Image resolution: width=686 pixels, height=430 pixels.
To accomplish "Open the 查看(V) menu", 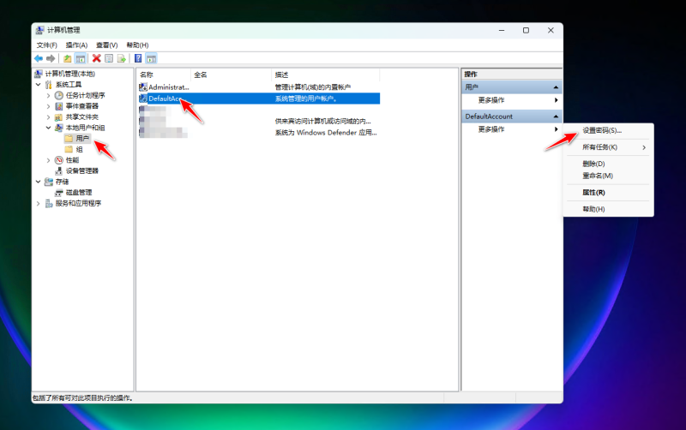I will tap(106, 45).
